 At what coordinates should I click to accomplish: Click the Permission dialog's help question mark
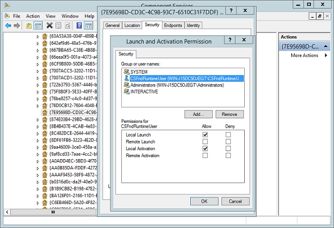pyautogui.click(x=229, y=41)
